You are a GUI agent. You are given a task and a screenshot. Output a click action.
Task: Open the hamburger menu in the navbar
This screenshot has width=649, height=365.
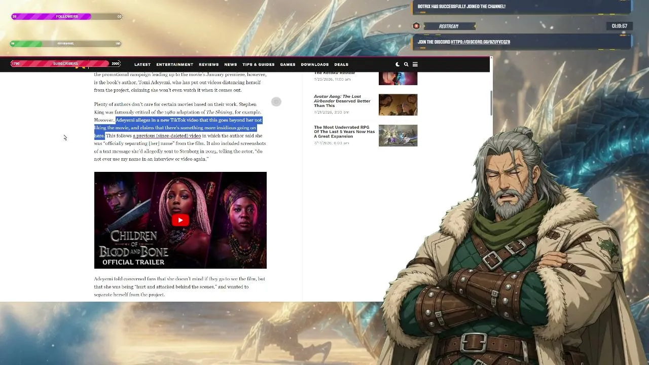(415, 64)
